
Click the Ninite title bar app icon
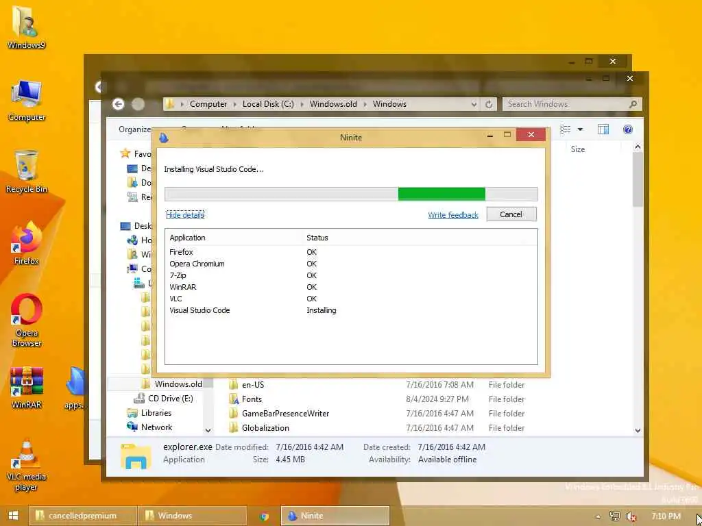point(164,137)
